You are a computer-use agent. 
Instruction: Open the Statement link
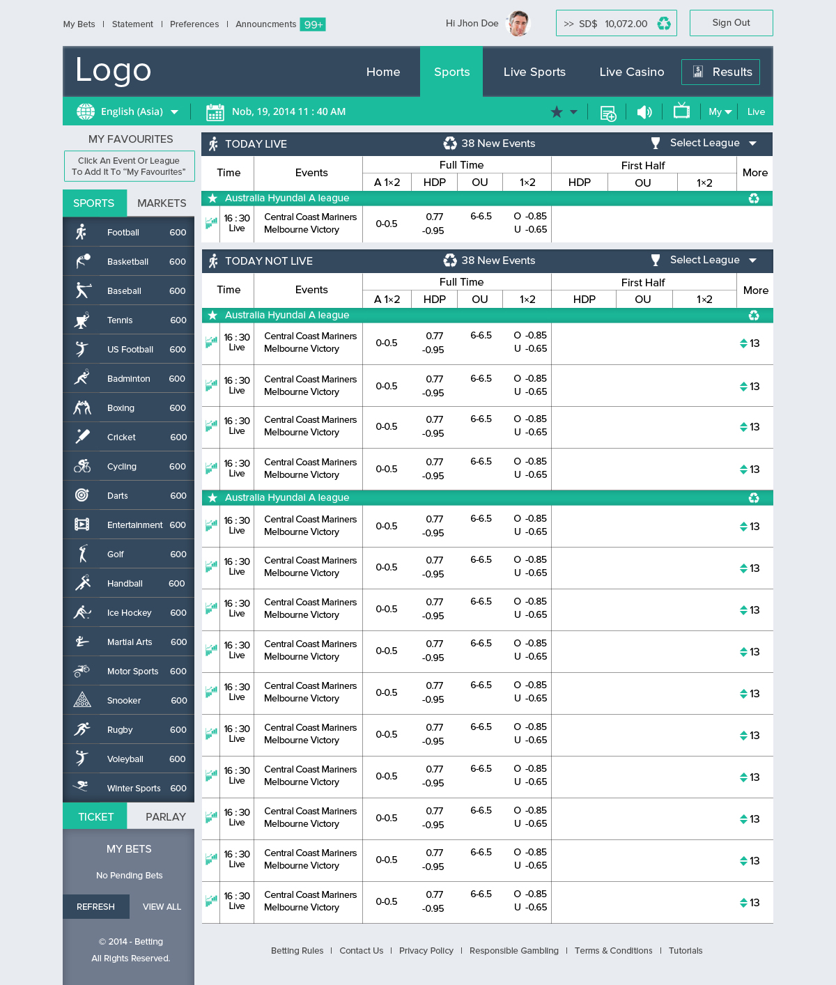[132, 24]
